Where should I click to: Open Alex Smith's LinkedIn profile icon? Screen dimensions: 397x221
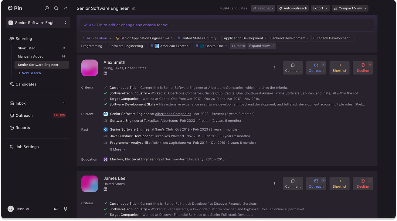click(x=105, y=73)
